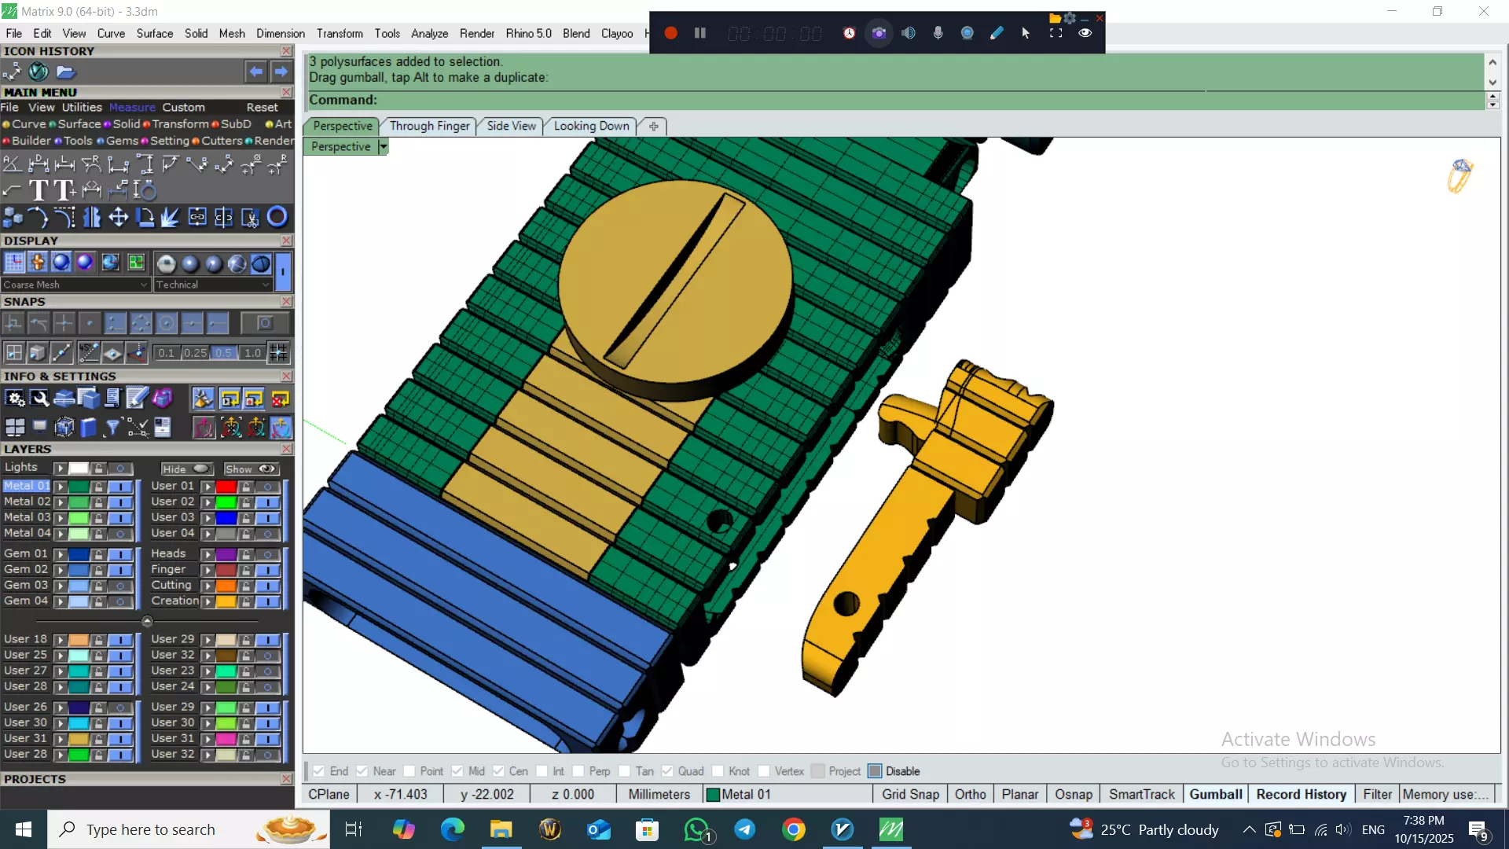Click the Info & Settings gear options icon
Screen dimensions: 1509x849
coord(15,399)
